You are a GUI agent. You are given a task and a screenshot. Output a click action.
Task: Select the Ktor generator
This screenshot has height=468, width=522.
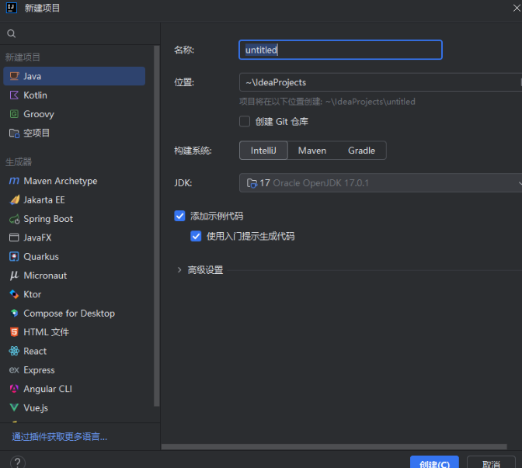click(75, 294)
